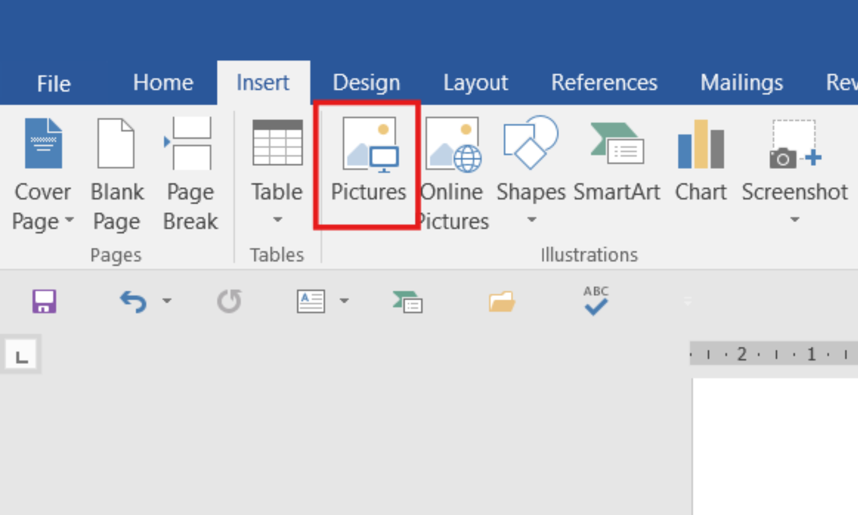This screenshot has width=858, height=515.
Task: Open the File menu
Action: click(54, 84)
